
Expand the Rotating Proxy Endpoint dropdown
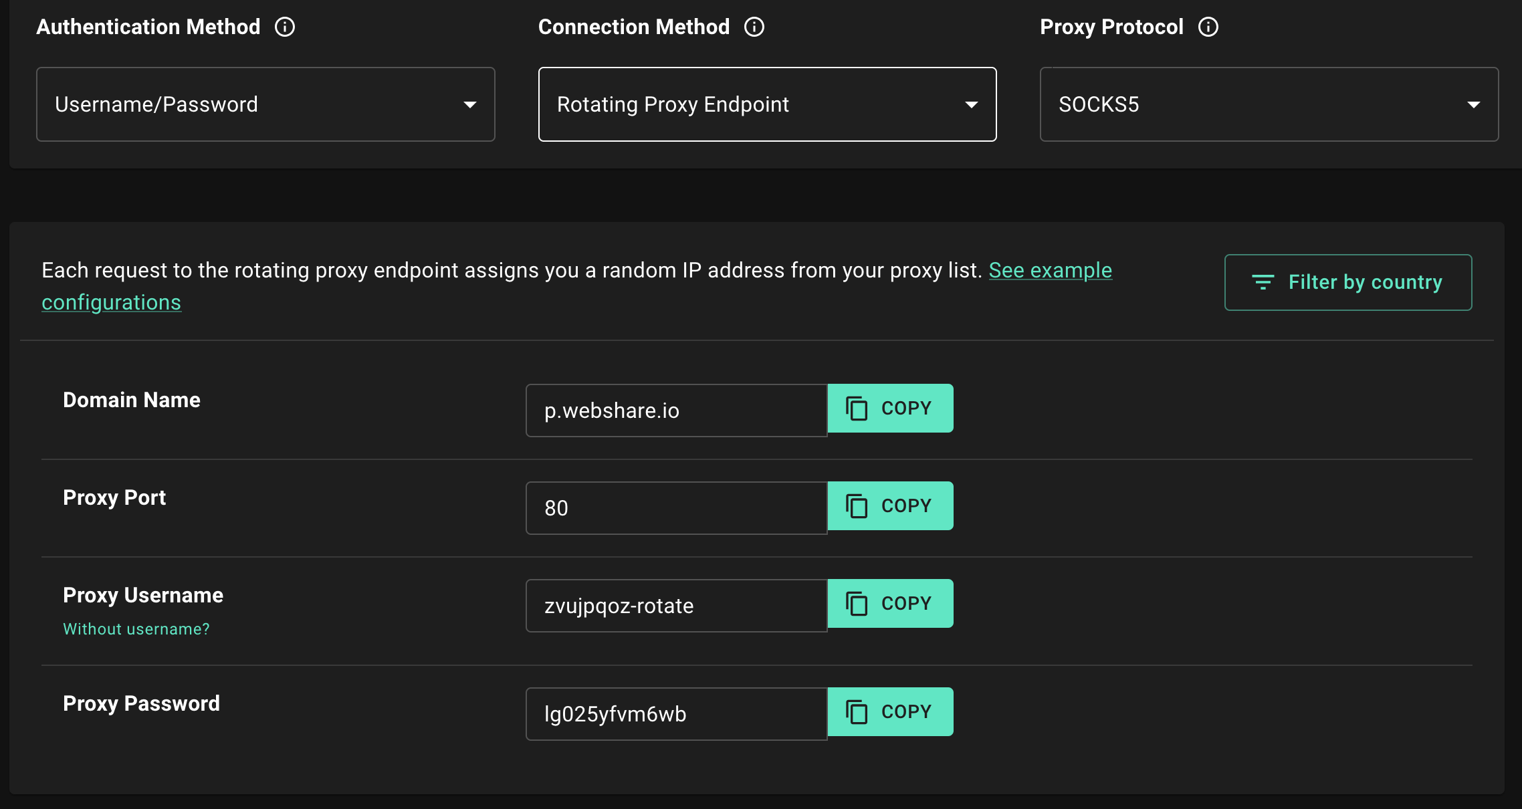[766, 104]
